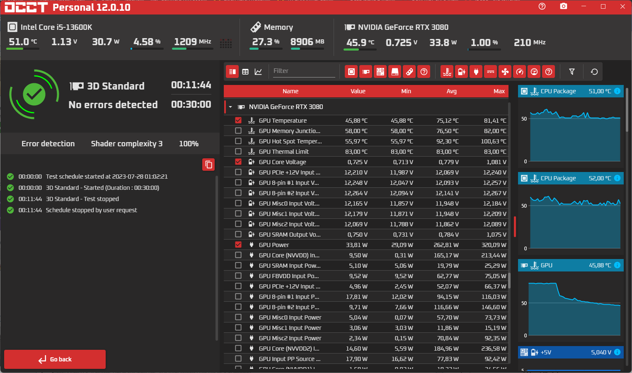
Task: Click the NVIDIA GeForce RTX 3080 header label
Action: click(x=403, y=27)
